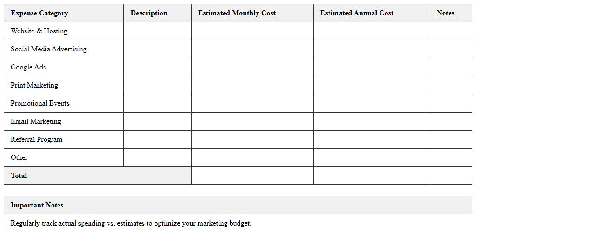Select the Notes cell in the Other row
Viewport: 593px width, 232px height.
point(451,157)
